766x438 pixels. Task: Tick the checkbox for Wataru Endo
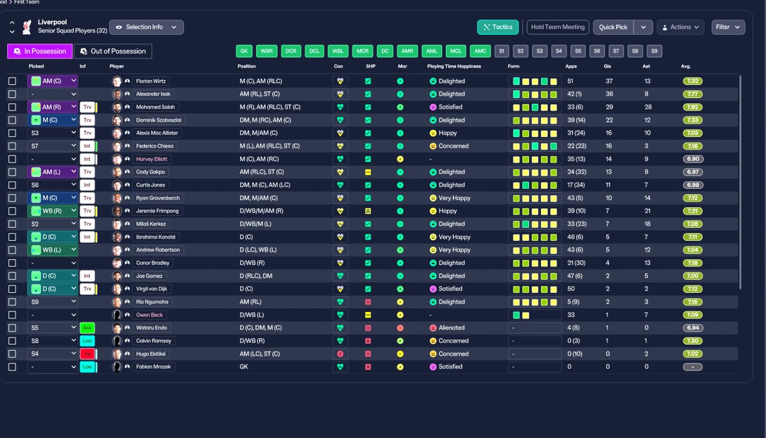[x=12, y=328]
